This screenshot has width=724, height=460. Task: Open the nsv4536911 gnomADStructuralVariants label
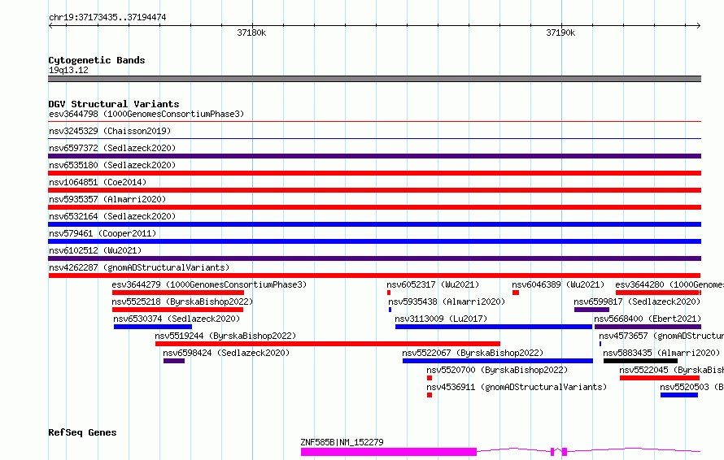(517, 387)
